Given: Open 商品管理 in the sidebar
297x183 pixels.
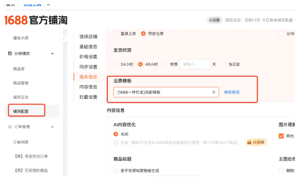Looking at the screenshot, I should (21, 83).
